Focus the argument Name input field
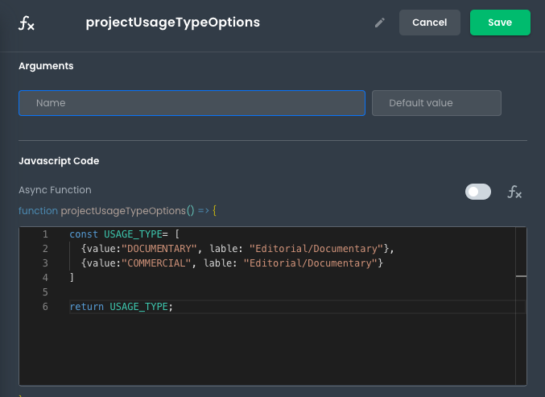Image resolution: width=545 pixels, height=397 pixels. click(192, 103)
